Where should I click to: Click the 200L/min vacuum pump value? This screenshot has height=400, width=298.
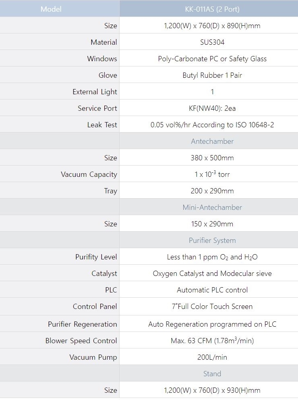point(212,357)
